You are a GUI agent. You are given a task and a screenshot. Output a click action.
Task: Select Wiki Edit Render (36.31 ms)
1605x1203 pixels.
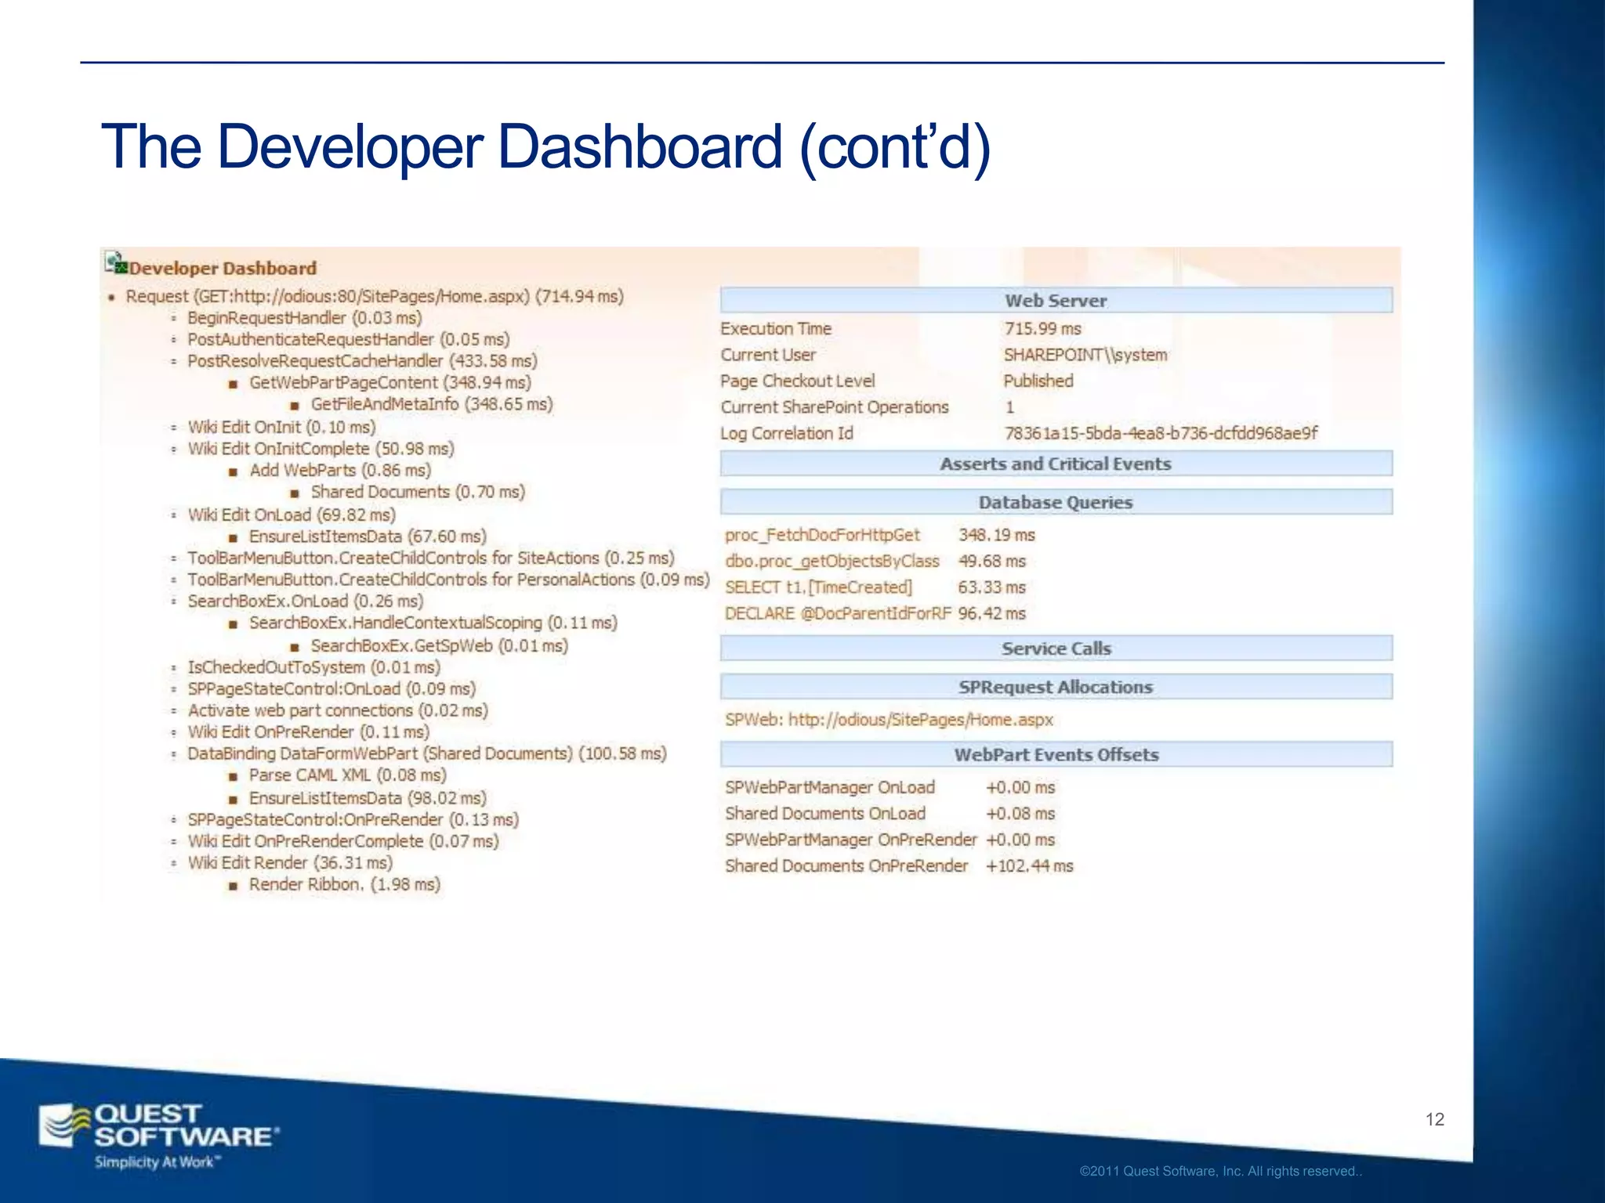pos(290,862)
